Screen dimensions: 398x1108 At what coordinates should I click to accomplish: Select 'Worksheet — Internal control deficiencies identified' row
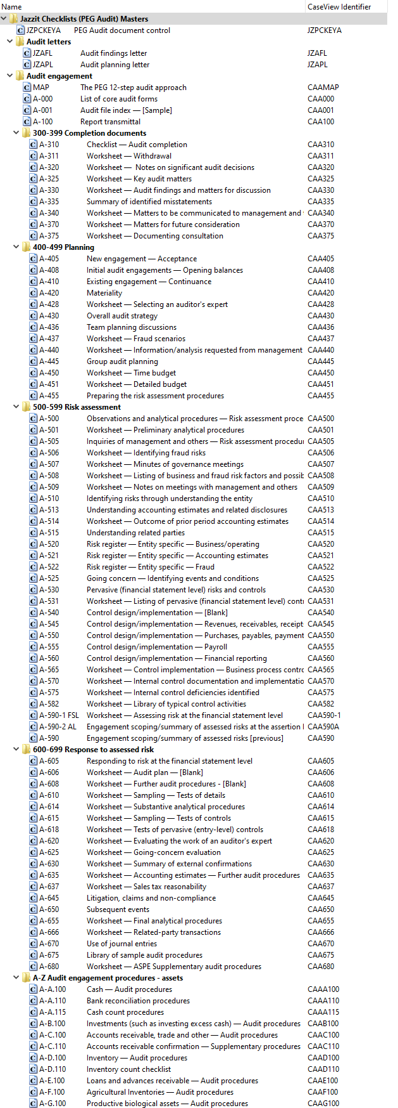coord(194,693)
